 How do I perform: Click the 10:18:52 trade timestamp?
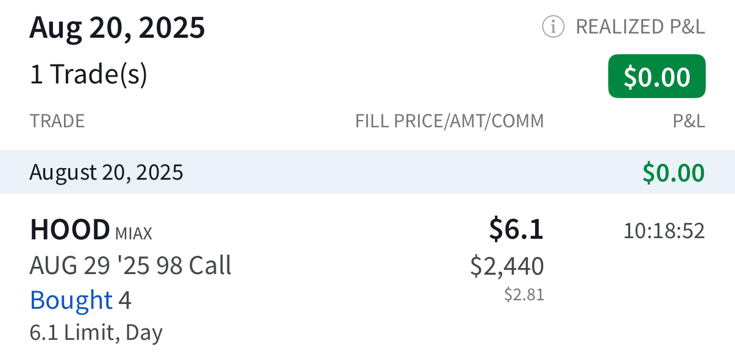point(664,231)
